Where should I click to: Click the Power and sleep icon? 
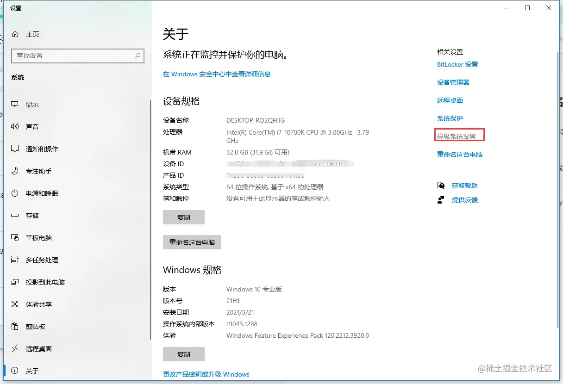coord(15,193)
